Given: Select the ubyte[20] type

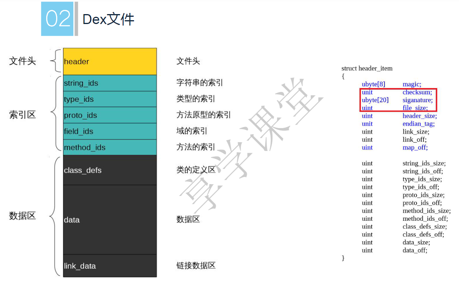Looking at the screenshot, I should tap(375, 100).
